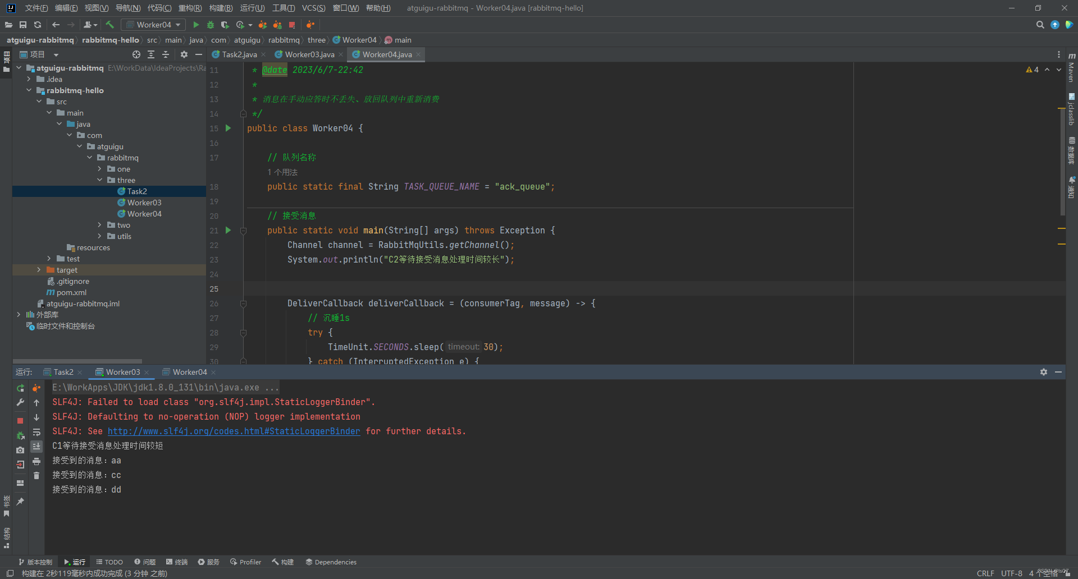Image resolution: width=1078 pixels, height=579 pixels.
Task: Click the red stop square in the run panel
Action: pos(20,420)
